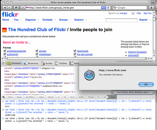Open the stephbeath contact link
Image resolution: width=157 pixels, height=130 pixels.
point(83,51)
